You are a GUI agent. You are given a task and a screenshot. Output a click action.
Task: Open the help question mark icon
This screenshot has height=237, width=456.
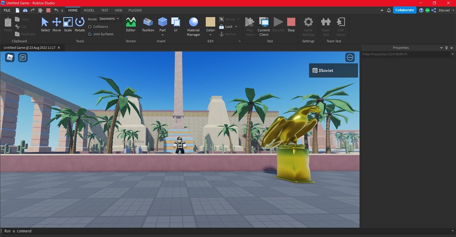pos(421,10)
